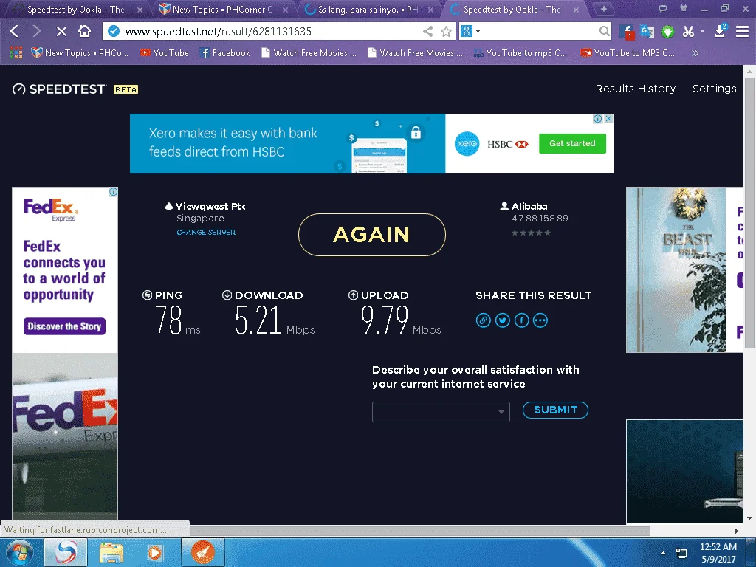
Task: Open YouTube bookmark
Action: [165, 53]
